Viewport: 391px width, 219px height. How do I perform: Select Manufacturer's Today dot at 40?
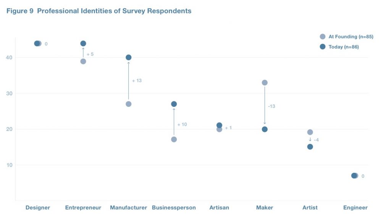click(x=129, y=58)
